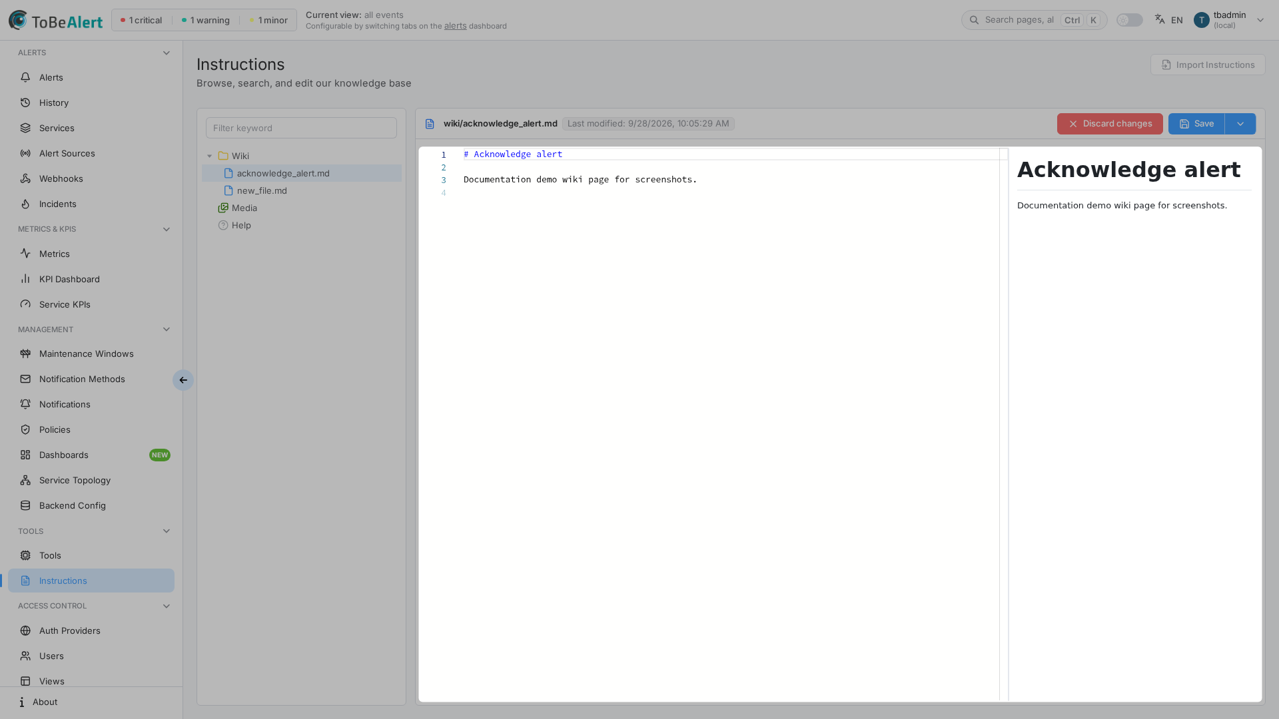This screenshot has width=1279, height=719.
Task: Click the Services layers icon
Action: pyautogui.click(x=25, y=128)
